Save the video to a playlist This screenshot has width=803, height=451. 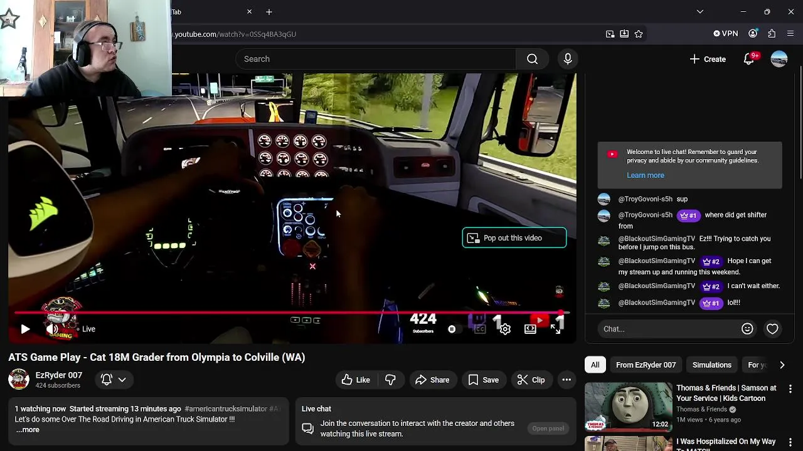pos(484,380)
